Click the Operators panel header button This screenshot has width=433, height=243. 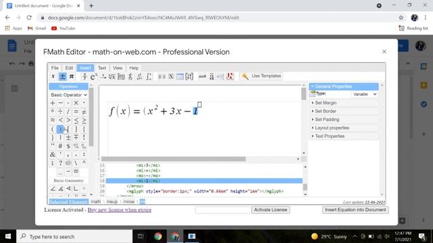[x=68, y=86]
